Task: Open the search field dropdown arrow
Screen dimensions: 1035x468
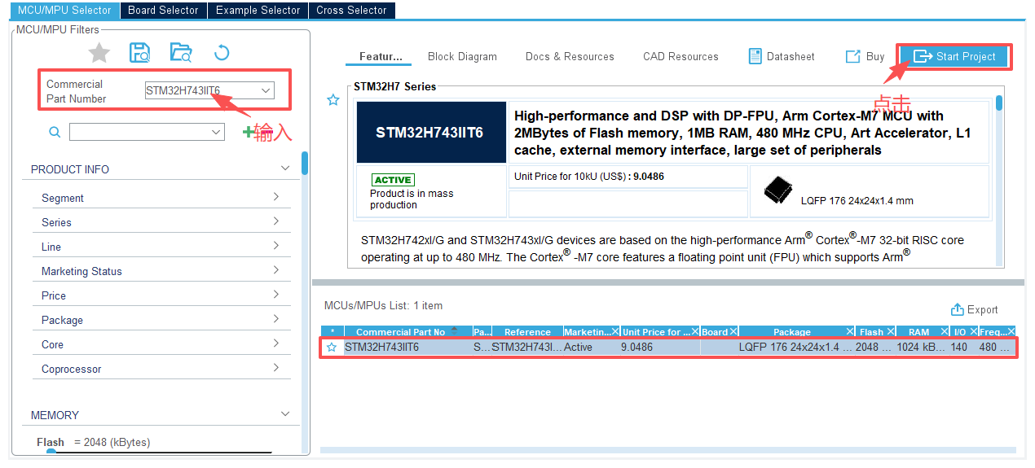Action: (x=216, y=132)
